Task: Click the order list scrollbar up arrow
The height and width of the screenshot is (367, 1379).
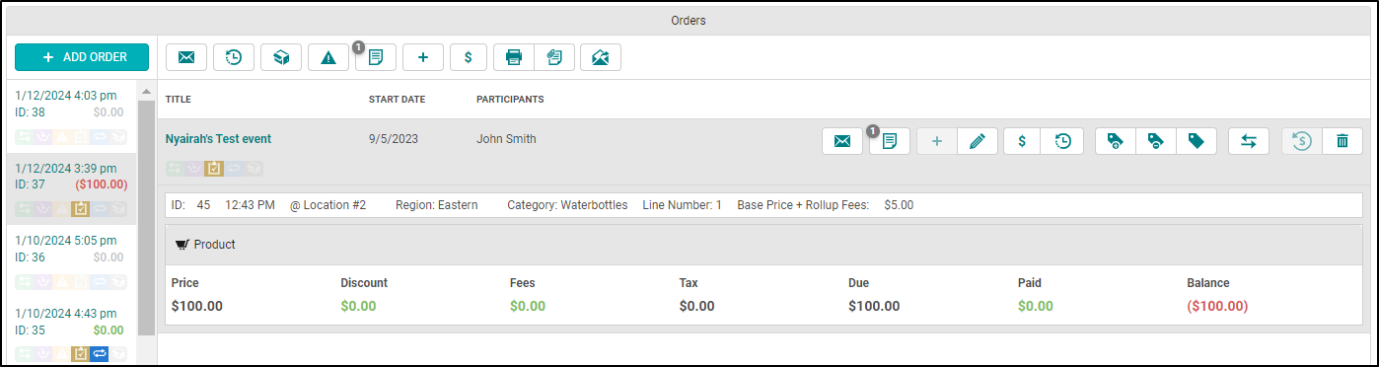Action: click(x=147, y=92)
